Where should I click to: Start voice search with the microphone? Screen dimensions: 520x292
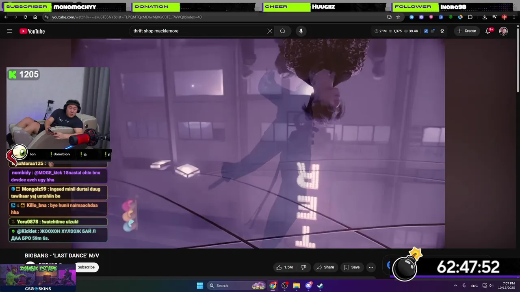[x=301, y=31]
